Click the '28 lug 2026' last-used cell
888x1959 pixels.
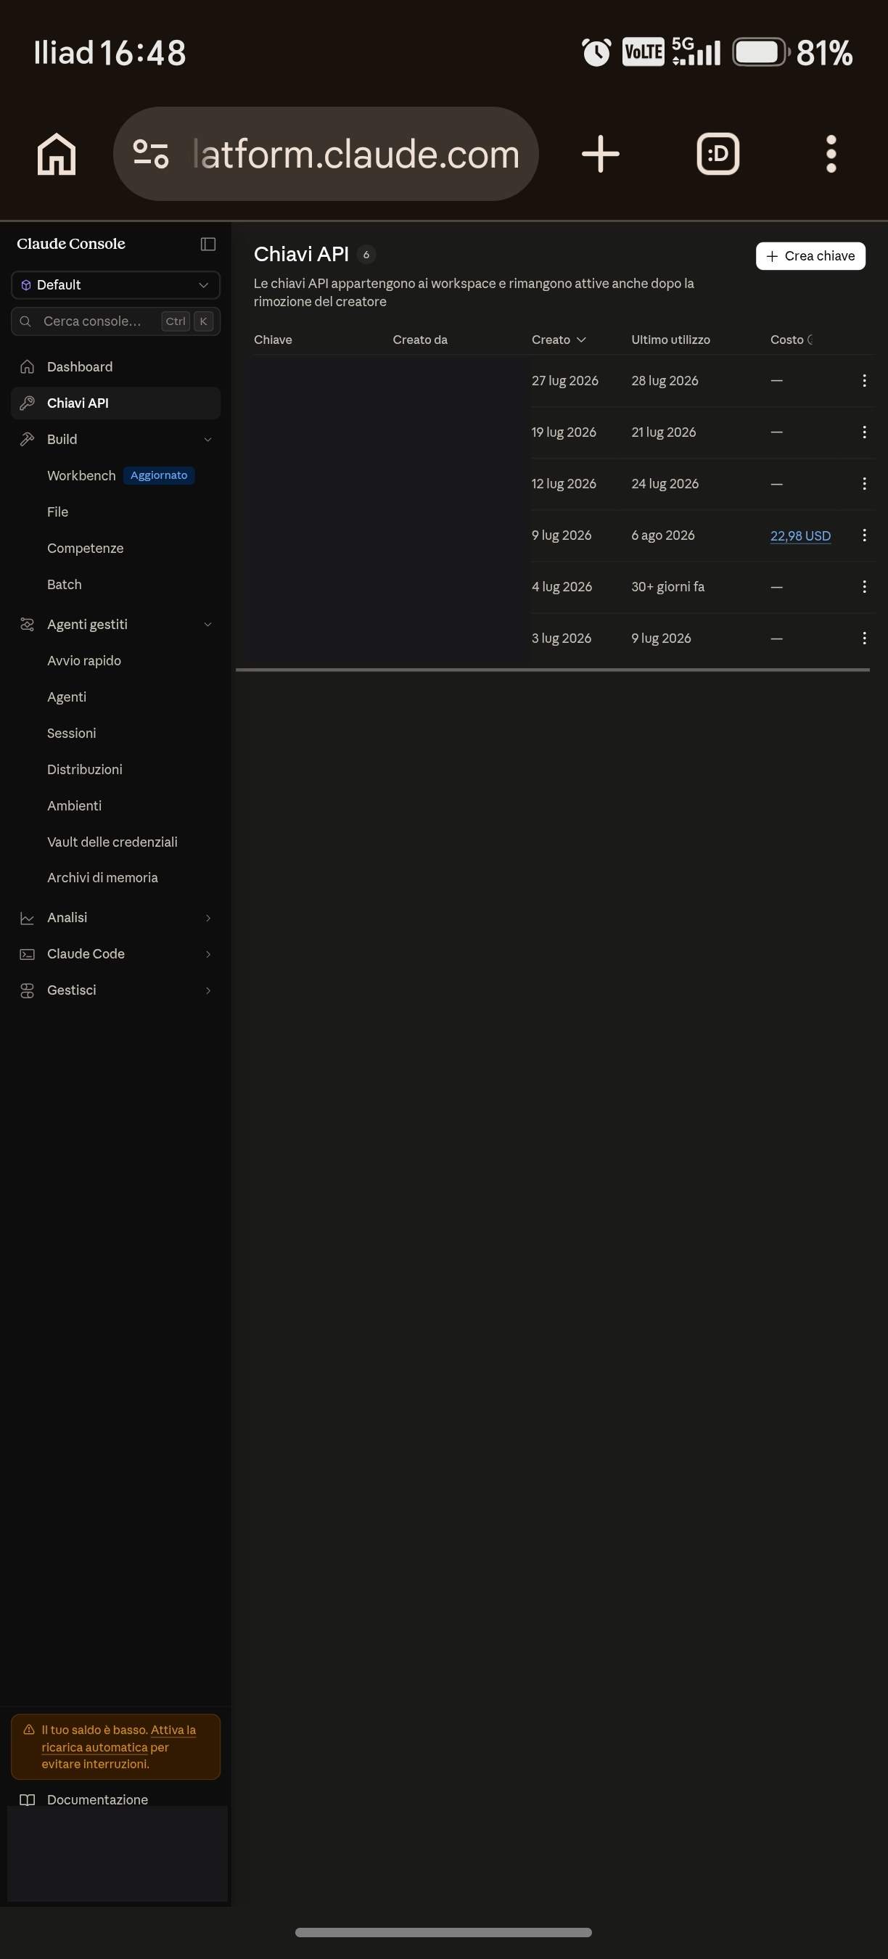(665, 381)
